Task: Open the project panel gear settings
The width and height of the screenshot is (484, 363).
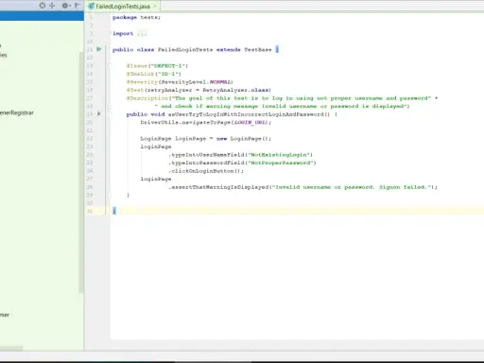Action: 65,6
